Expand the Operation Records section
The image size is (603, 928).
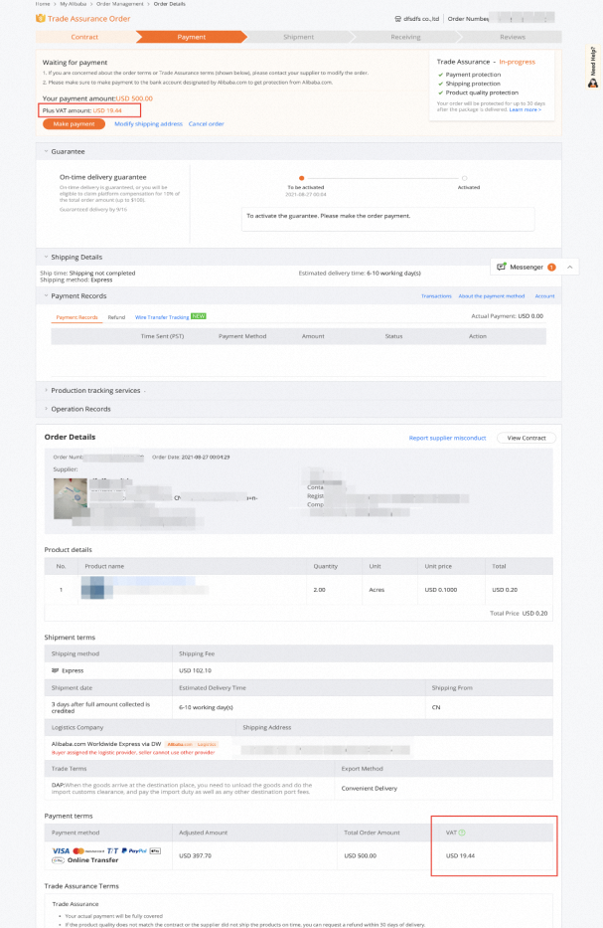tap(45, 409)
